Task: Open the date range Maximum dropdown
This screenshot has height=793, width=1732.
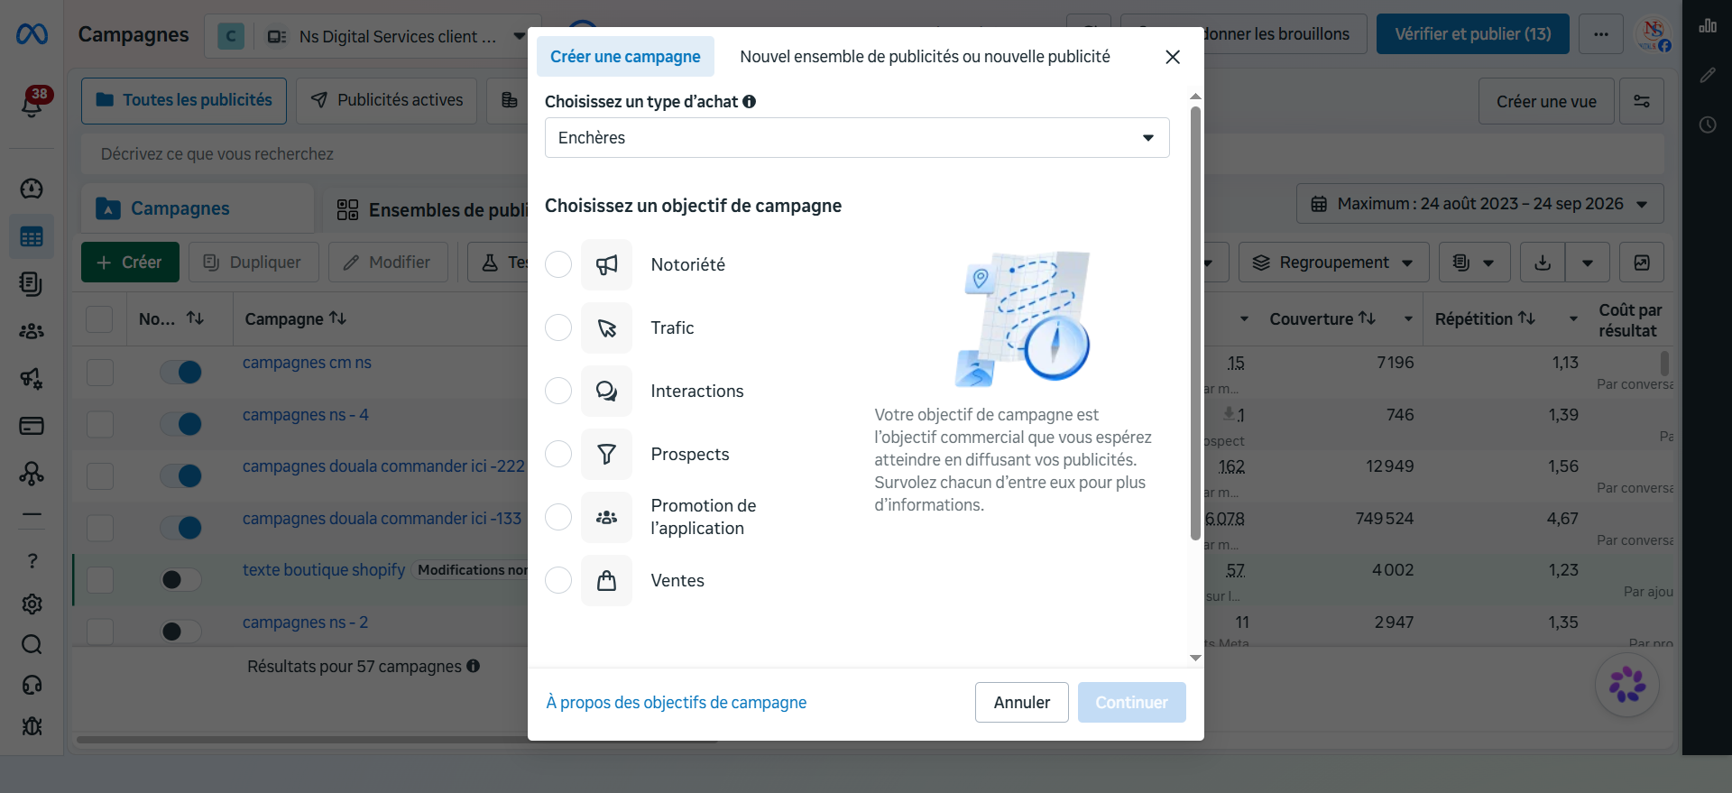Action: (x=1479, y=204)
